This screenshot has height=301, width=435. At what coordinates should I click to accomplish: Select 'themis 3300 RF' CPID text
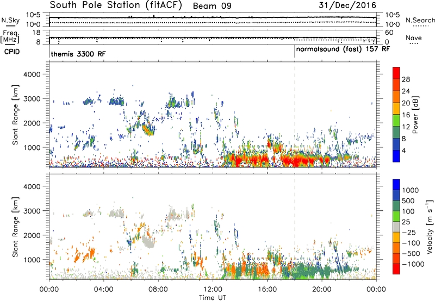pos(78,54)
